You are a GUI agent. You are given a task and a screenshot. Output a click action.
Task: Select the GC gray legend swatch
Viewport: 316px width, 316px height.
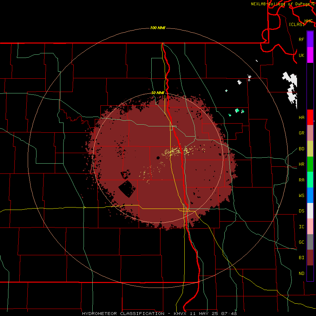click(310, 242)
